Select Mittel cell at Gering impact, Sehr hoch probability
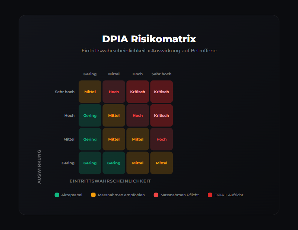The height and width of the screenshot is (230, 298). pyautogui.click(x=161, y=163)
